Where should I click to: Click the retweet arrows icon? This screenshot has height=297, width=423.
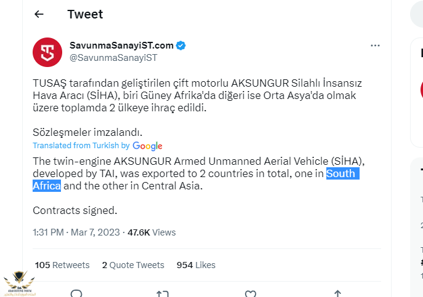[x=163, y=294]
